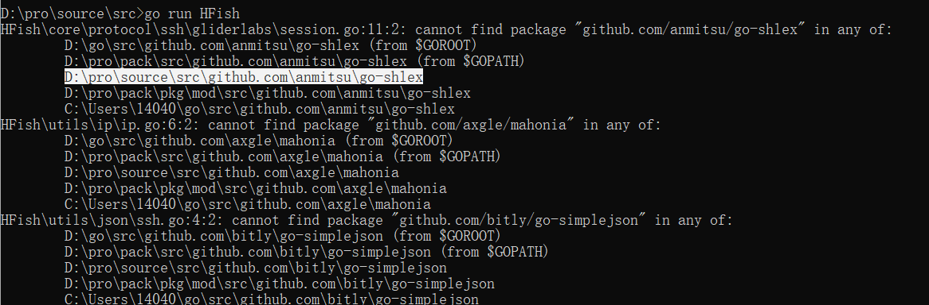The height and width of the screenshot is (305, 929).
Task: Click the go-shlex path marked from $GOROOT
Action: click(x=271, y=45)
